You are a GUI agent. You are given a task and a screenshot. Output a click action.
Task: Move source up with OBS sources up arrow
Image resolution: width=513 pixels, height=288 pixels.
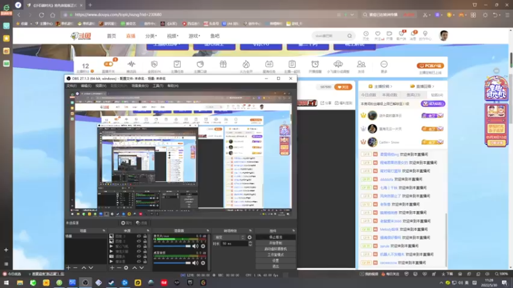tap(135, 268)
